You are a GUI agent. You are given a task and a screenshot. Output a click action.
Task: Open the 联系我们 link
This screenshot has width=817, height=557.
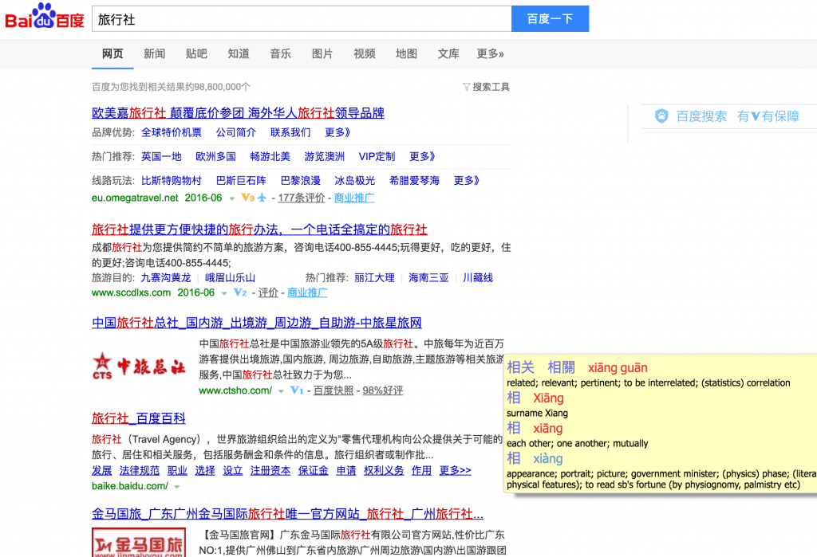(290, 132)
